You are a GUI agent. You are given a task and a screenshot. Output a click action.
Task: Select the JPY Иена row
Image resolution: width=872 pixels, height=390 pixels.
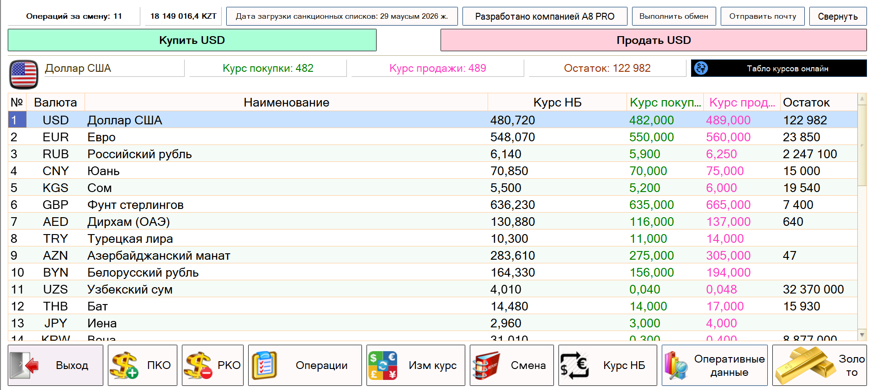pos(433,323)
